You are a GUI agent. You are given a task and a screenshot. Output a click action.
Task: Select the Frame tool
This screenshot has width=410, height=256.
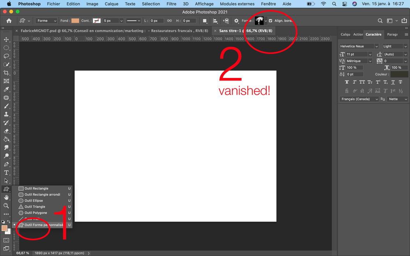6,81
